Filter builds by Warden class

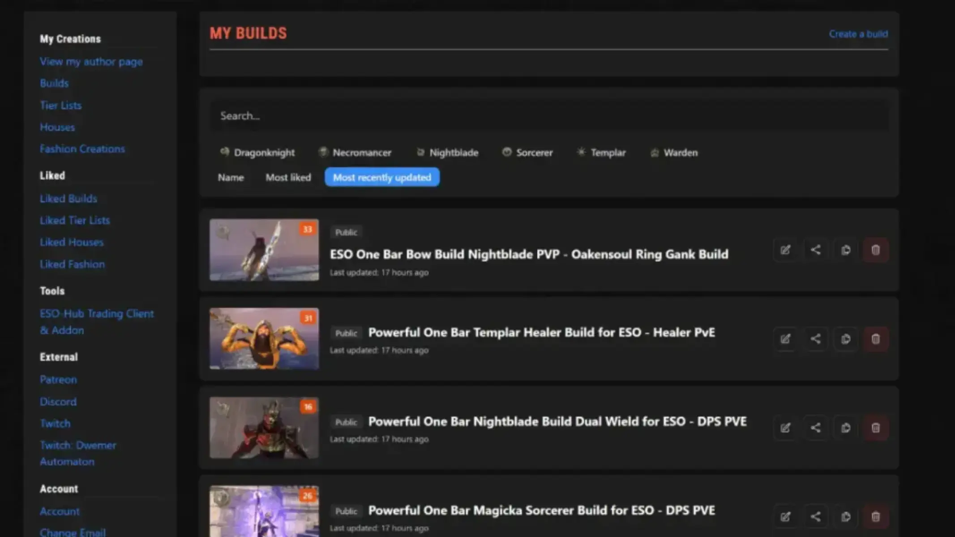click(674, 153)
